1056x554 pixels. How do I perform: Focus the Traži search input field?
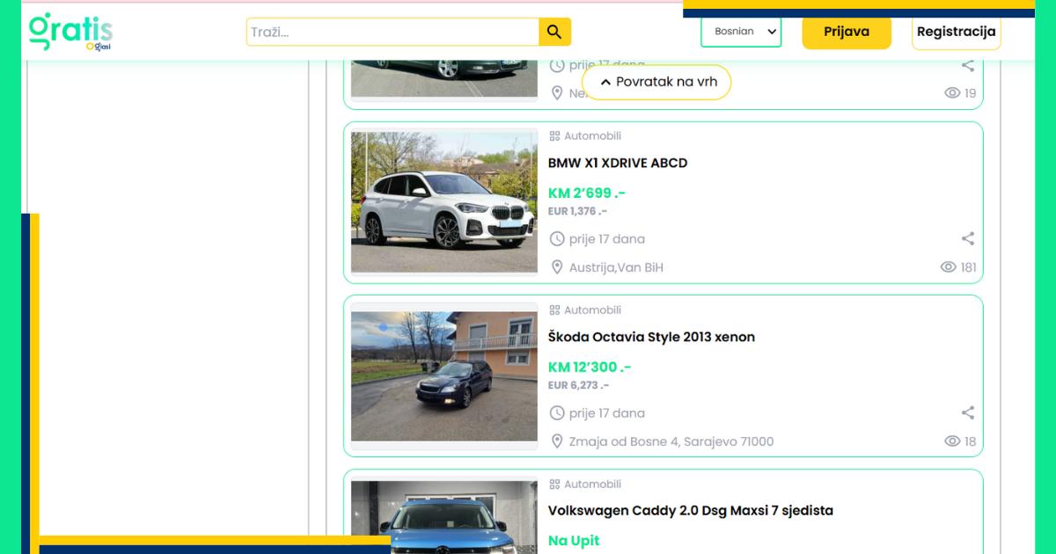(392, 32)
